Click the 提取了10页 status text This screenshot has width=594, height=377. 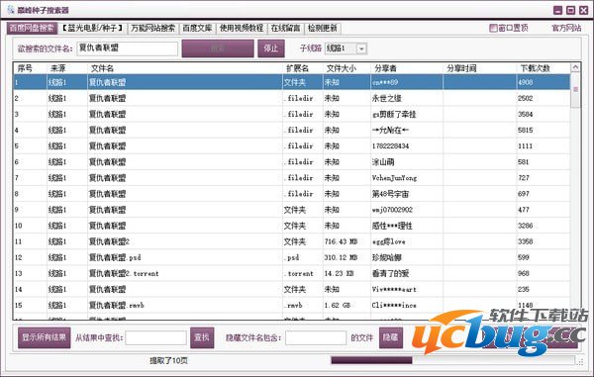[x=168, y=360]
